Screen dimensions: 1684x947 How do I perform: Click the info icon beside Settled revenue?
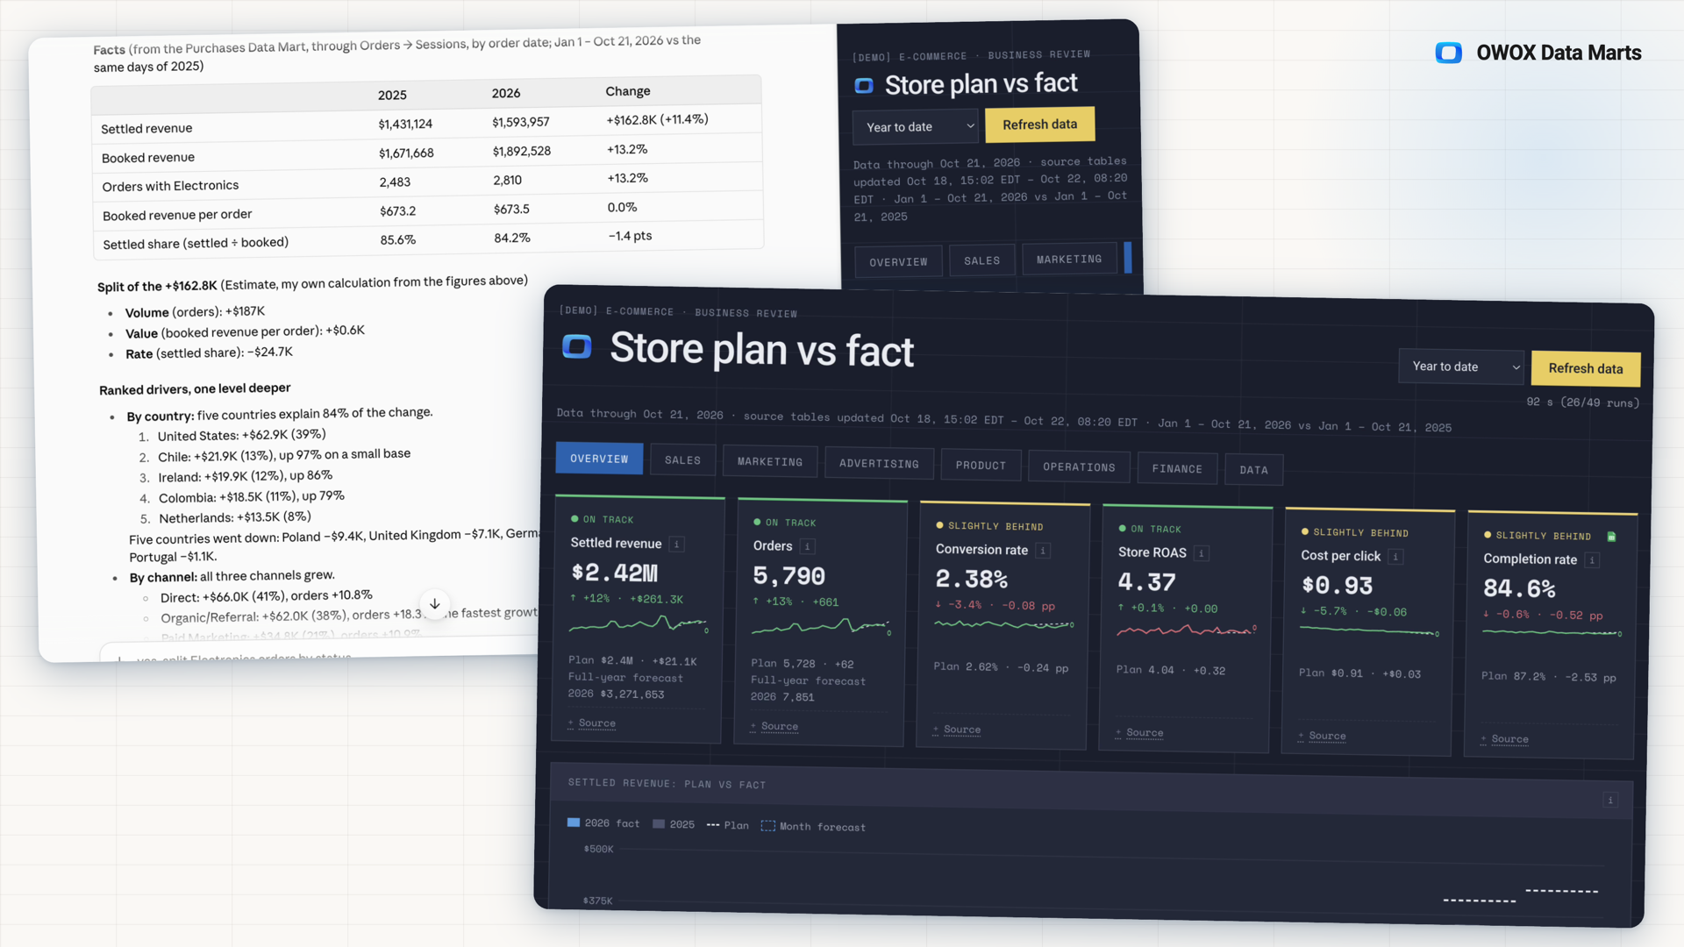(x=677, y=545)
